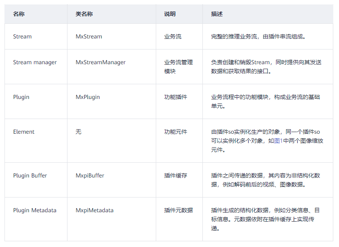Click the text 完整的推理业务流，由插件串流组成。
The image size is (339, 247).
(258, 36)
